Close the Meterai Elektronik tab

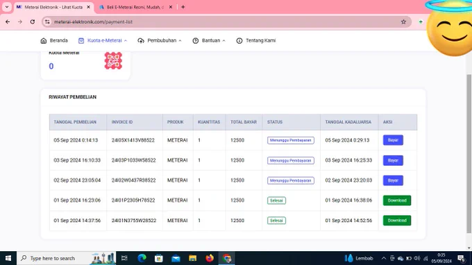click(89, 7)
